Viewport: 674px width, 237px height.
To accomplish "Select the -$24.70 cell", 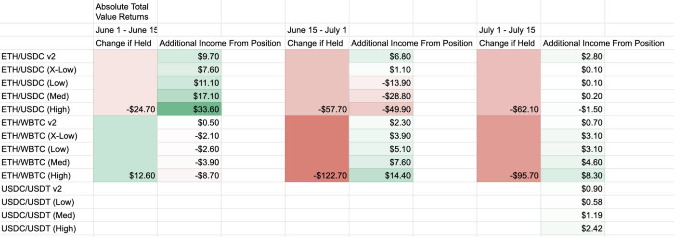I will [x=125, y=109].
